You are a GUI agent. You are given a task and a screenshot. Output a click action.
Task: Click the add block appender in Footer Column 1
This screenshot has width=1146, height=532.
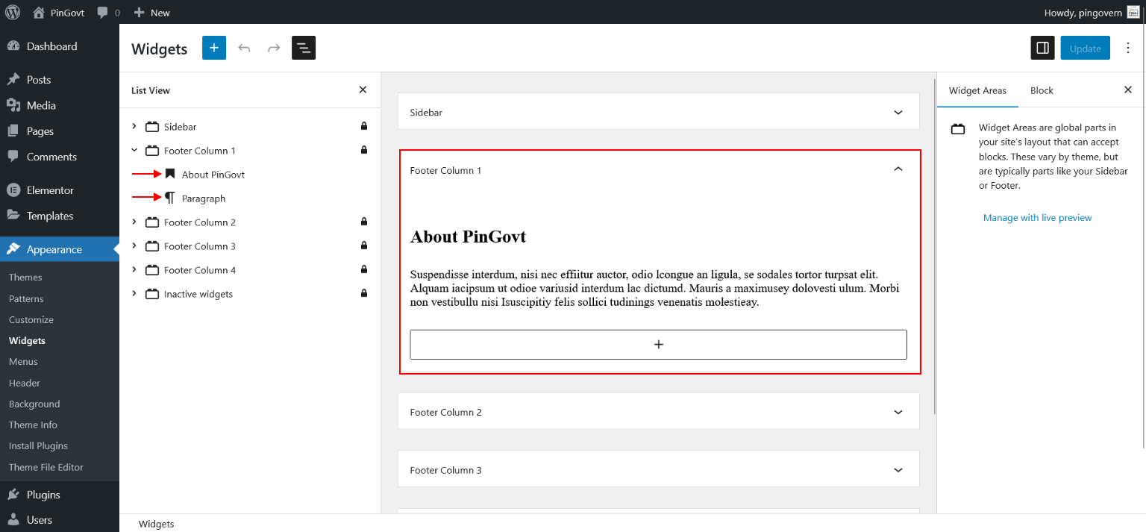click(658, 345)
